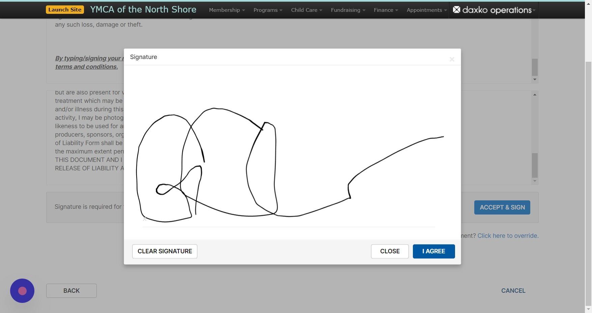
Task: Click CLOSE in the signature dialog
Action: click(390, 251)
